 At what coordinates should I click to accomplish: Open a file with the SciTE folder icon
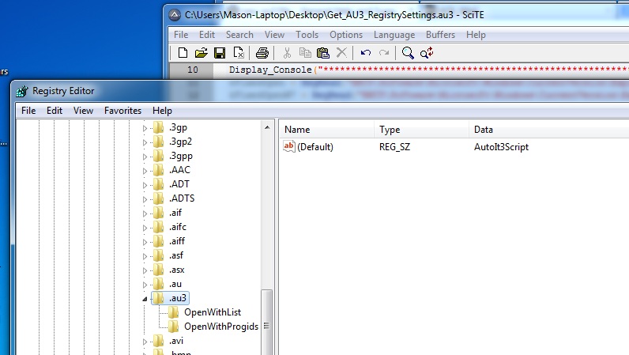(x=202, y=53)
